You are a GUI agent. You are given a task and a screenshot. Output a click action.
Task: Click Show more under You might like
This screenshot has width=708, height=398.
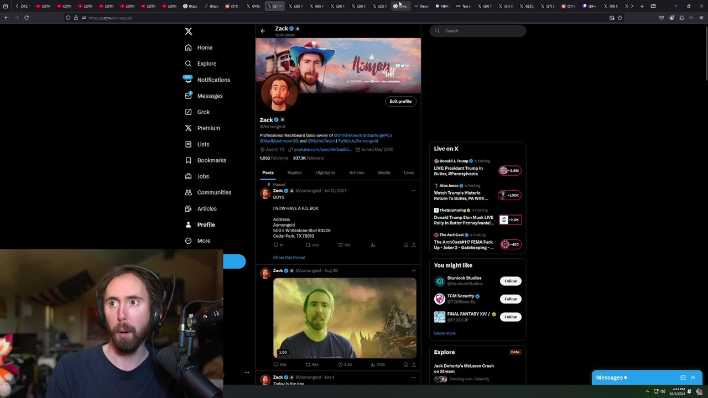click(445, 333)
